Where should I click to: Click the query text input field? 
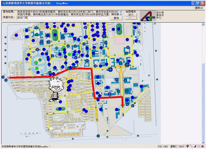click(63, 18)
